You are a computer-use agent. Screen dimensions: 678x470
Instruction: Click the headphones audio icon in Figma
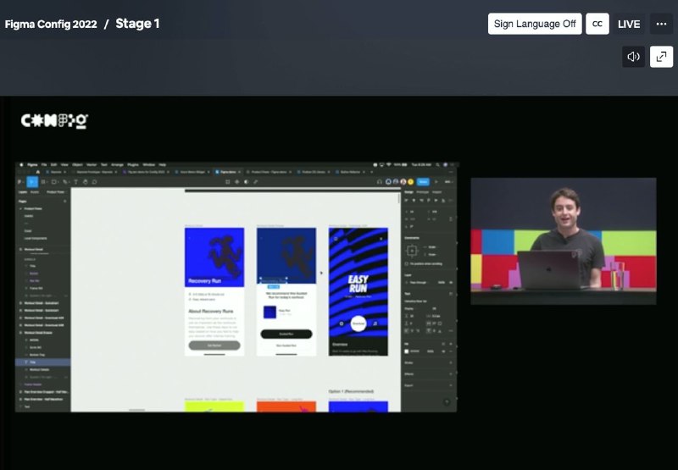tap(379, 182)
